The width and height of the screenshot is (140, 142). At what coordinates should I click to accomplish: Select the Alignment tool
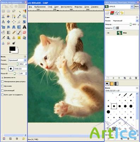point(14,22)
